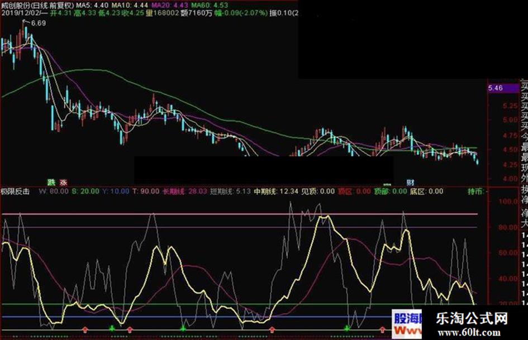Screen dimensions: 528x340
Task: Click the 威创股份 daily chart title
Action: click(37, 6)
